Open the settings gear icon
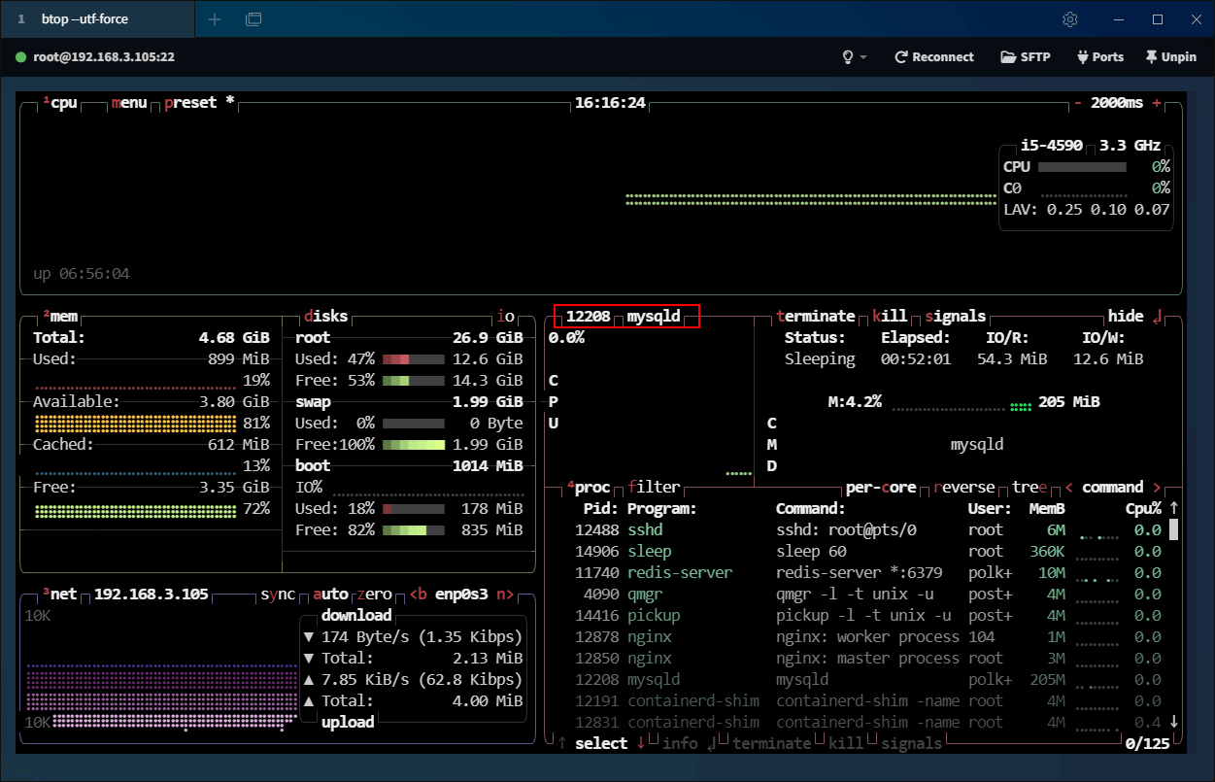The width and height of the screenshot is (1215, 782). point(1070,19)
